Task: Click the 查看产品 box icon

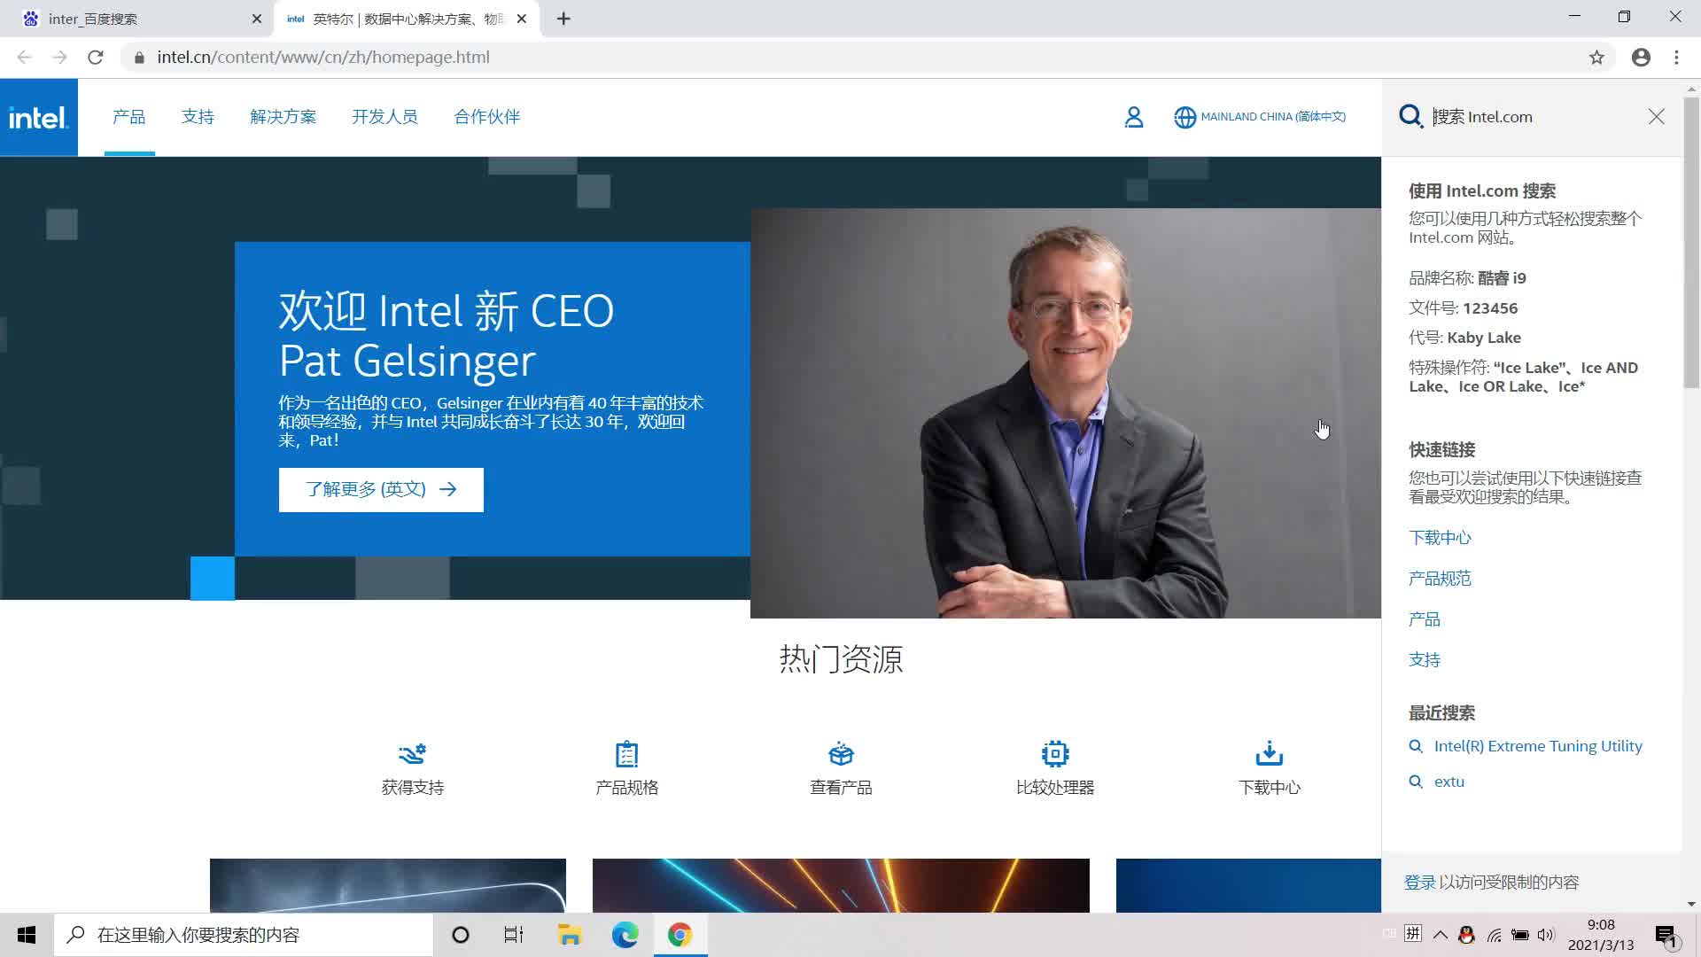Action: [x=841, y=754]
